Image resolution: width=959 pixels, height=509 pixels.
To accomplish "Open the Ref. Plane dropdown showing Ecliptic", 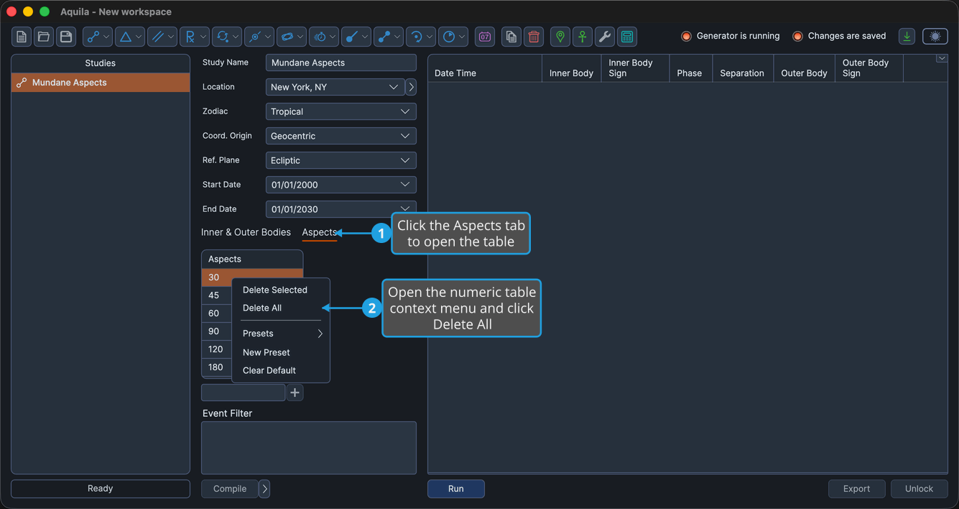I will (340, 160).
